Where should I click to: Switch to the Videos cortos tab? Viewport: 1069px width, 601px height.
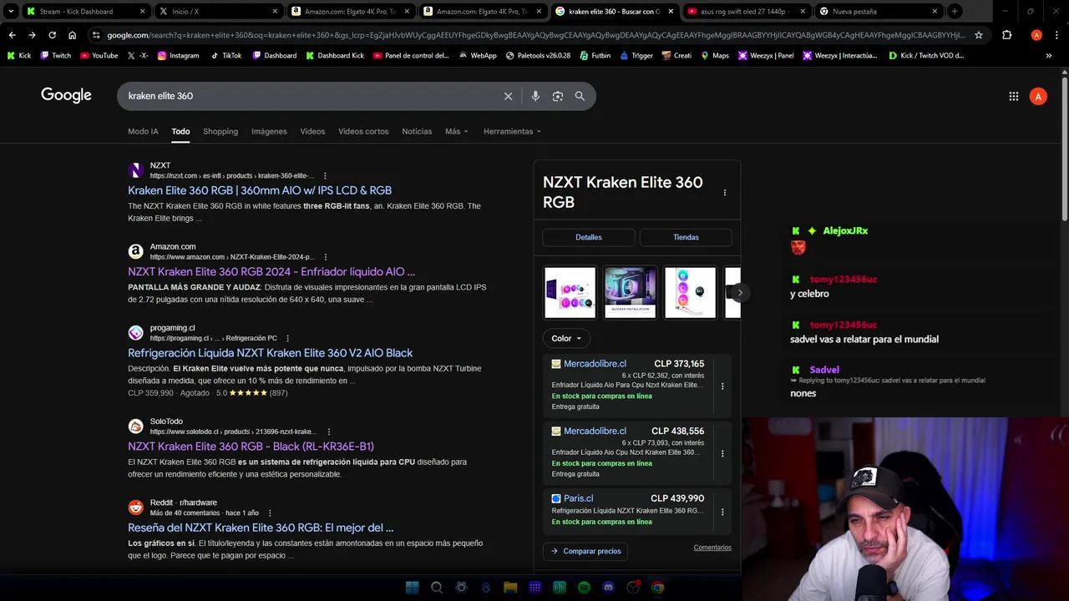pos(363,131)
